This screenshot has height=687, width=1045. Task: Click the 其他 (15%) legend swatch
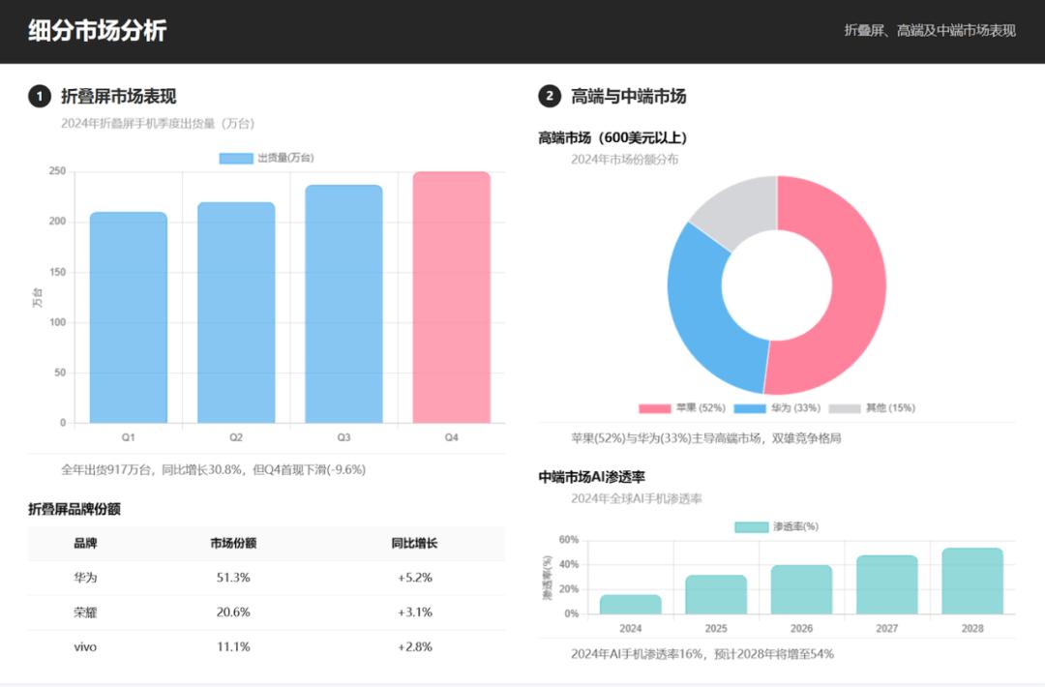tap(845, 408)
